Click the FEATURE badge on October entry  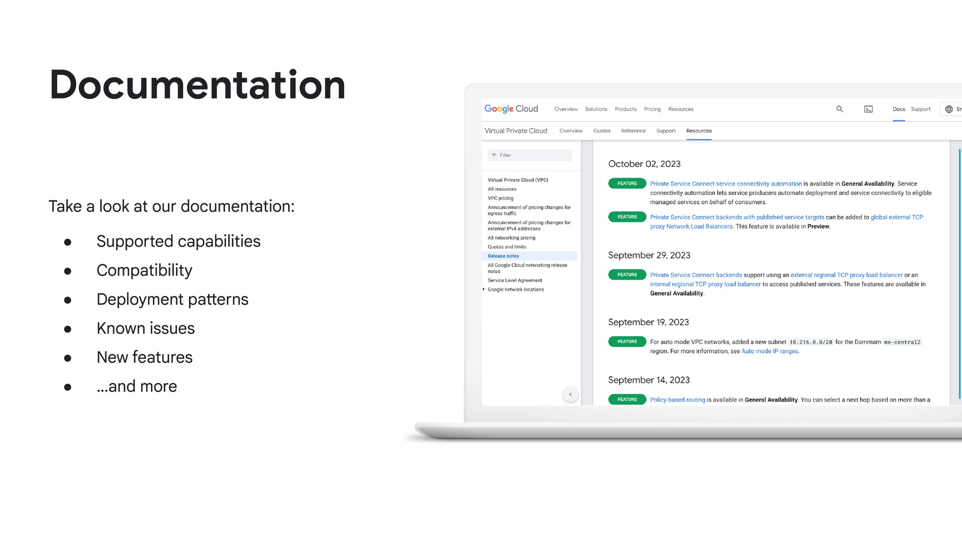[627, 183]
